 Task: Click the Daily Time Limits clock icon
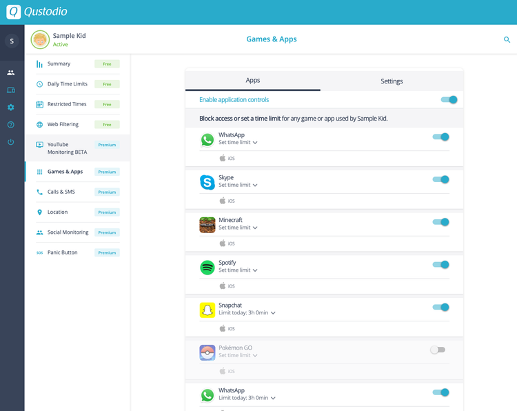pyautogui.click(x=39, y=84)
